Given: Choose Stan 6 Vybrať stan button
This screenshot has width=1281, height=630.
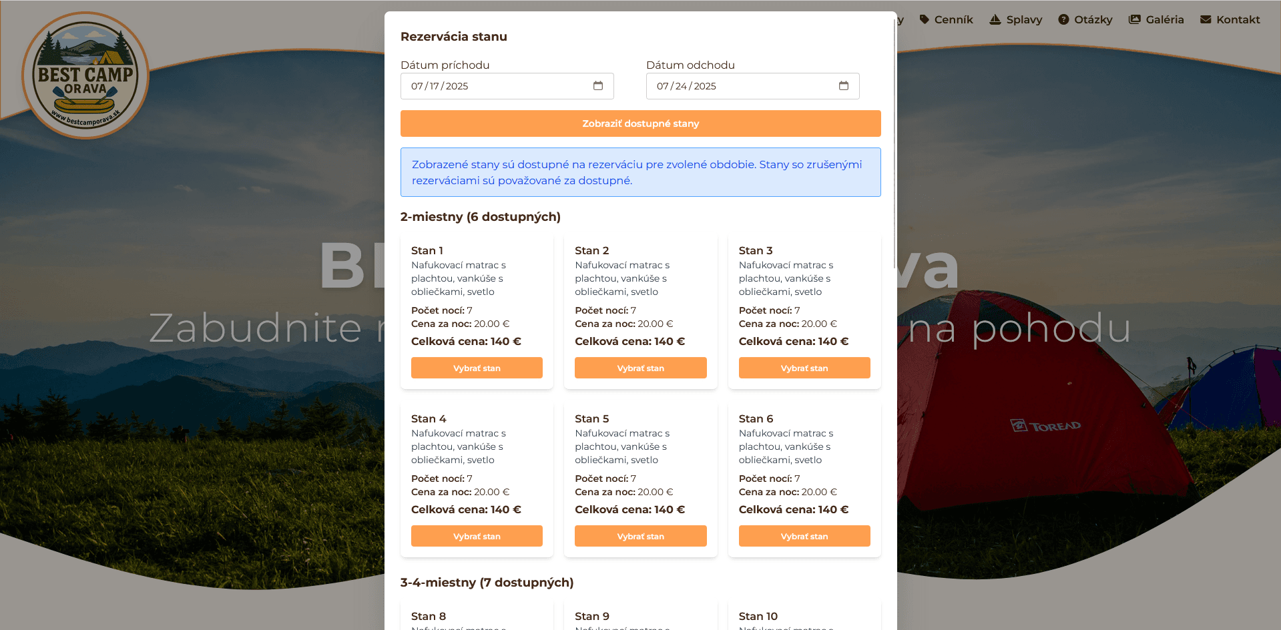Looking at the screenshot, I should click(x=804, y=536).
